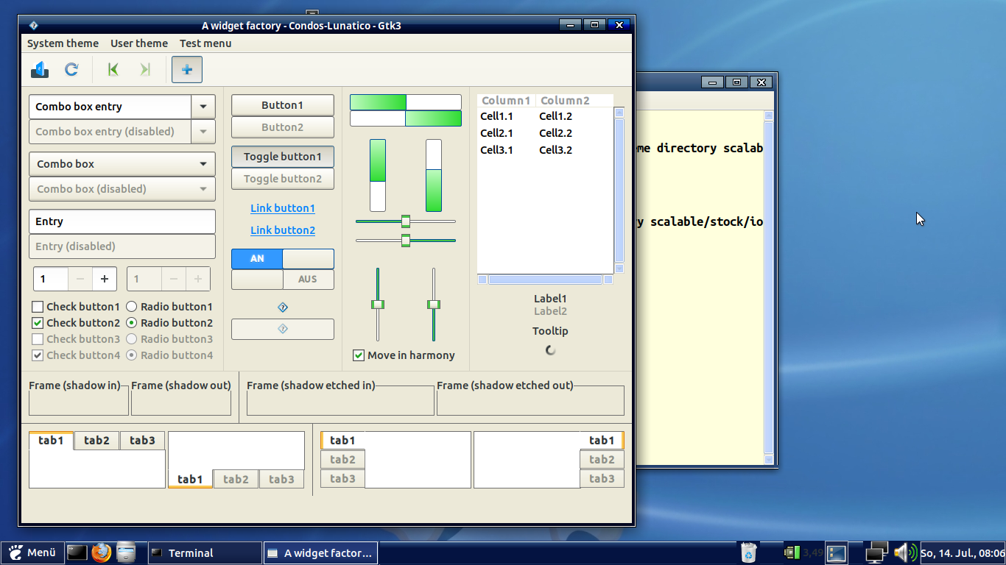Click the refresh toolbar icon
Image resolution: width=1006 pixels, height=565 pixels.
click(71, 70)
